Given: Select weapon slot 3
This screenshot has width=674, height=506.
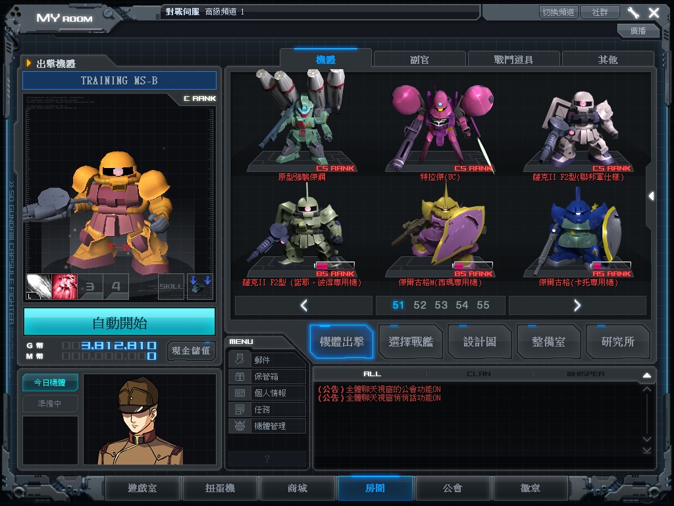Looking at the screenshot, I should 90,287.
